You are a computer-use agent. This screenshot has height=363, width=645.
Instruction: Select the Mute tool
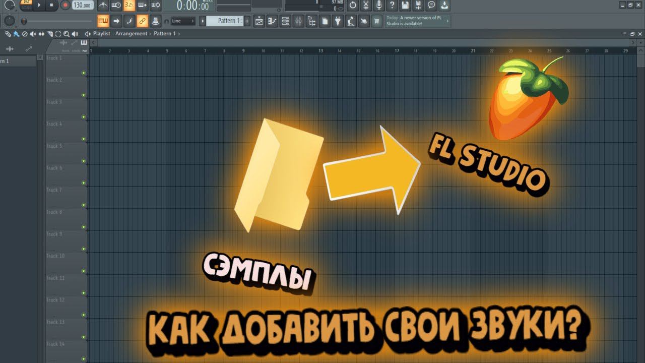click(x=33, y=34)
